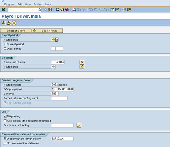
Task: Open multiple selection for Personnel Number
Action: click(82, 62)
